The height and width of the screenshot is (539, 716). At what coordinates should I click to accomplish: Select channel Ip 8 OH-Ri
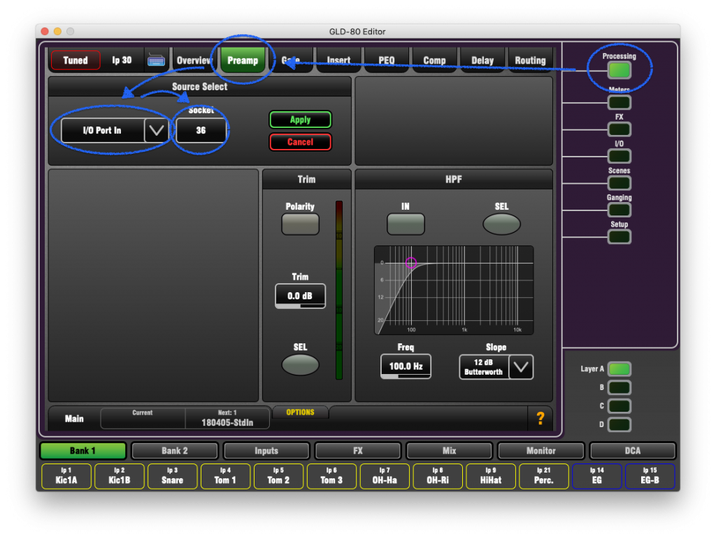(438, 476)
